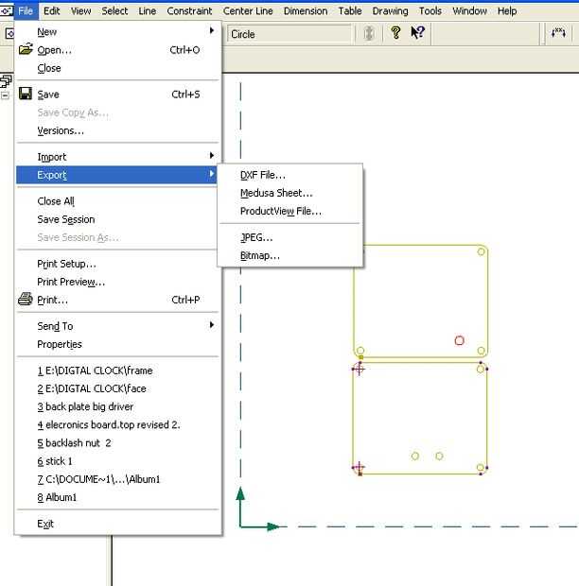This screenshot has height=586, width=579.
Task: Expand the New submenu arrow
Action: pyautogui.click(x=212, y=30)
